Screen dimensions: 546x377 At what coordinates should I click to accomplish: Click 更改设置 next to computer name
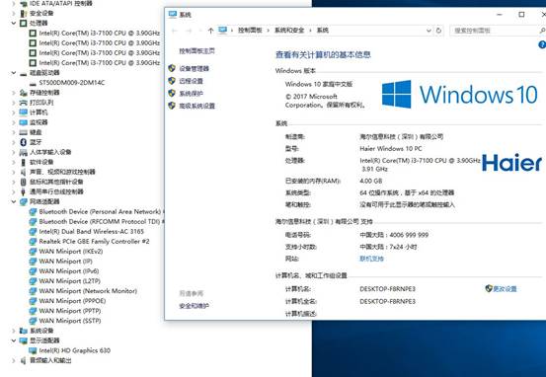505,289
